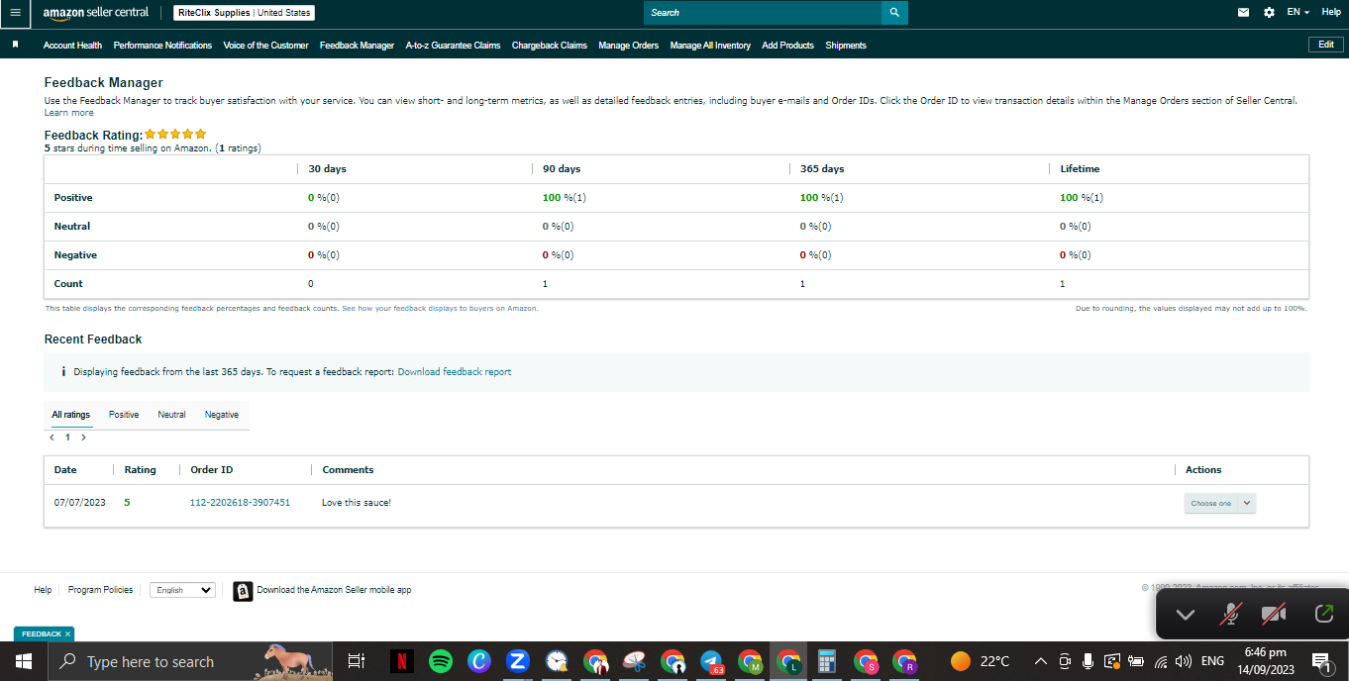This screenshot has height=681, width=1349.
Task: Click the bookmark flag icon in navbar
Action: point(15,45)
